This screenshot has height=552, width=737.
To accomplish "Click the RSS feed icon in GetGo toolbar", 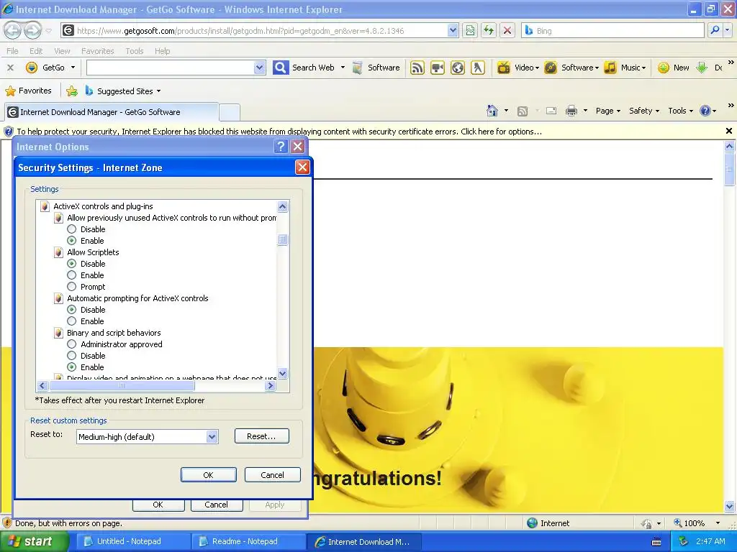I will tap(417, 68).
